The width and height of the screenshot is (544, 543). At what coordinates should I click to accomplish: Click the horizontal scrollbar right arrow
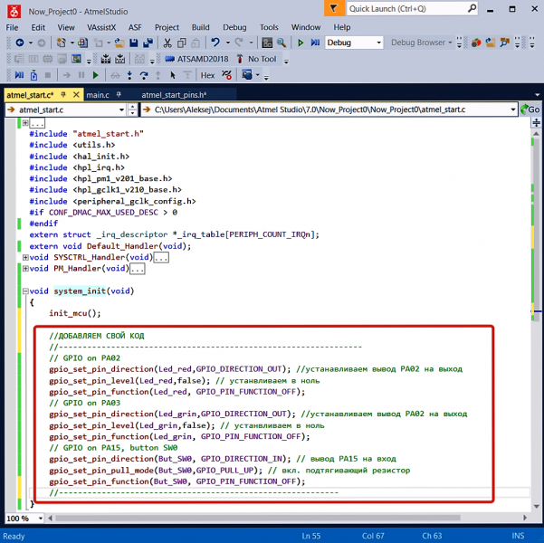coord(525,518)
